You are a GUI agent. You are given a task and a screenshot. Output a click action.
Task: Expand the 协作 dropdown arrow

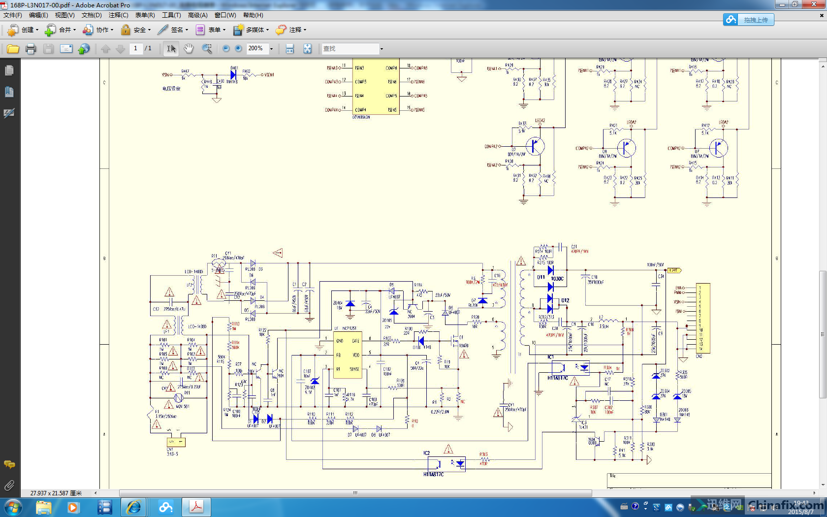point(112,30)
